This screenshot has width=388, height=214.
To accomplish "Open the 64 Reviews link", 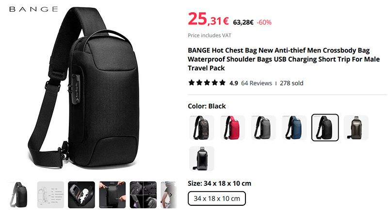I will point(257,83).
